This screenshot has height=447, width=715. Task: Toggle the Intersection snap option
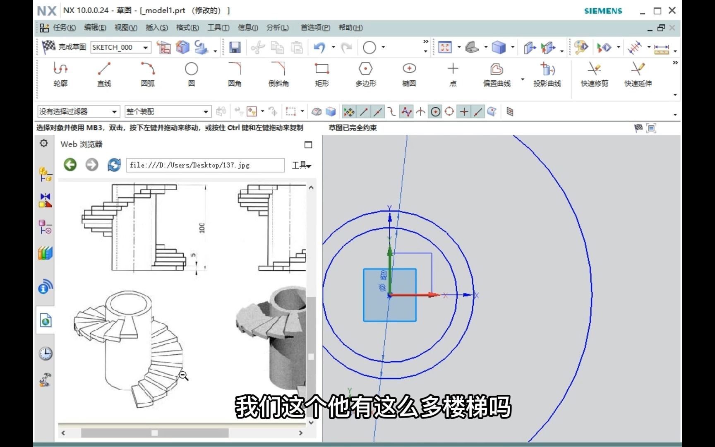pyautogui.click(x=421, y=112)
